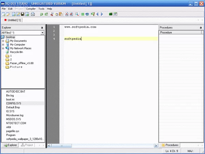205x154 pixels.
Task: Click the Redo green arrow icon
Action: point(46,14)
